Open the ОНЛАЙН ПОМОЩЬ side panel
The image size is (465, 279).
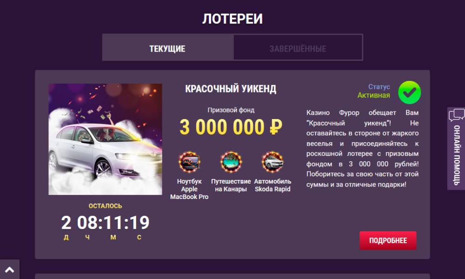(456, 148)
